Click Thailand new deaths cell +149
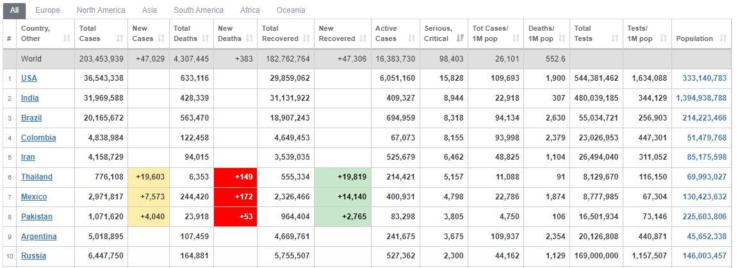The height and width of the screenshot is (268, 738). tap(235, 177)
